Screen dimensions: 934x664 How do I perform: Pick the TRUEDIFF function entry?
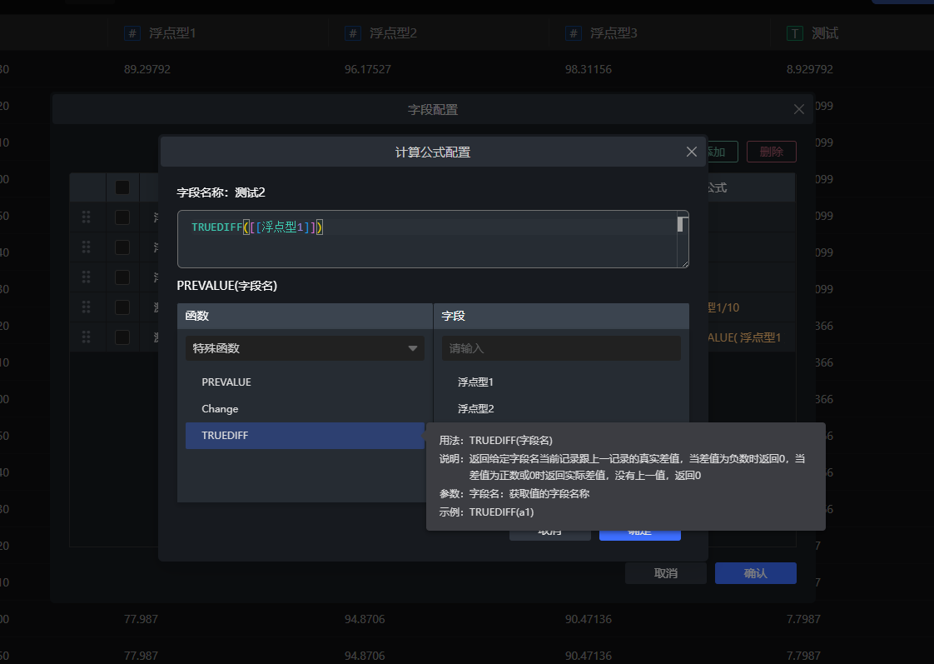click(x=225, y=436)
